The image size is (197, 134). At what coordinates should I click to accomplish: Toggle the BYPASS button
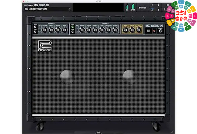click(x=143, y=8)
